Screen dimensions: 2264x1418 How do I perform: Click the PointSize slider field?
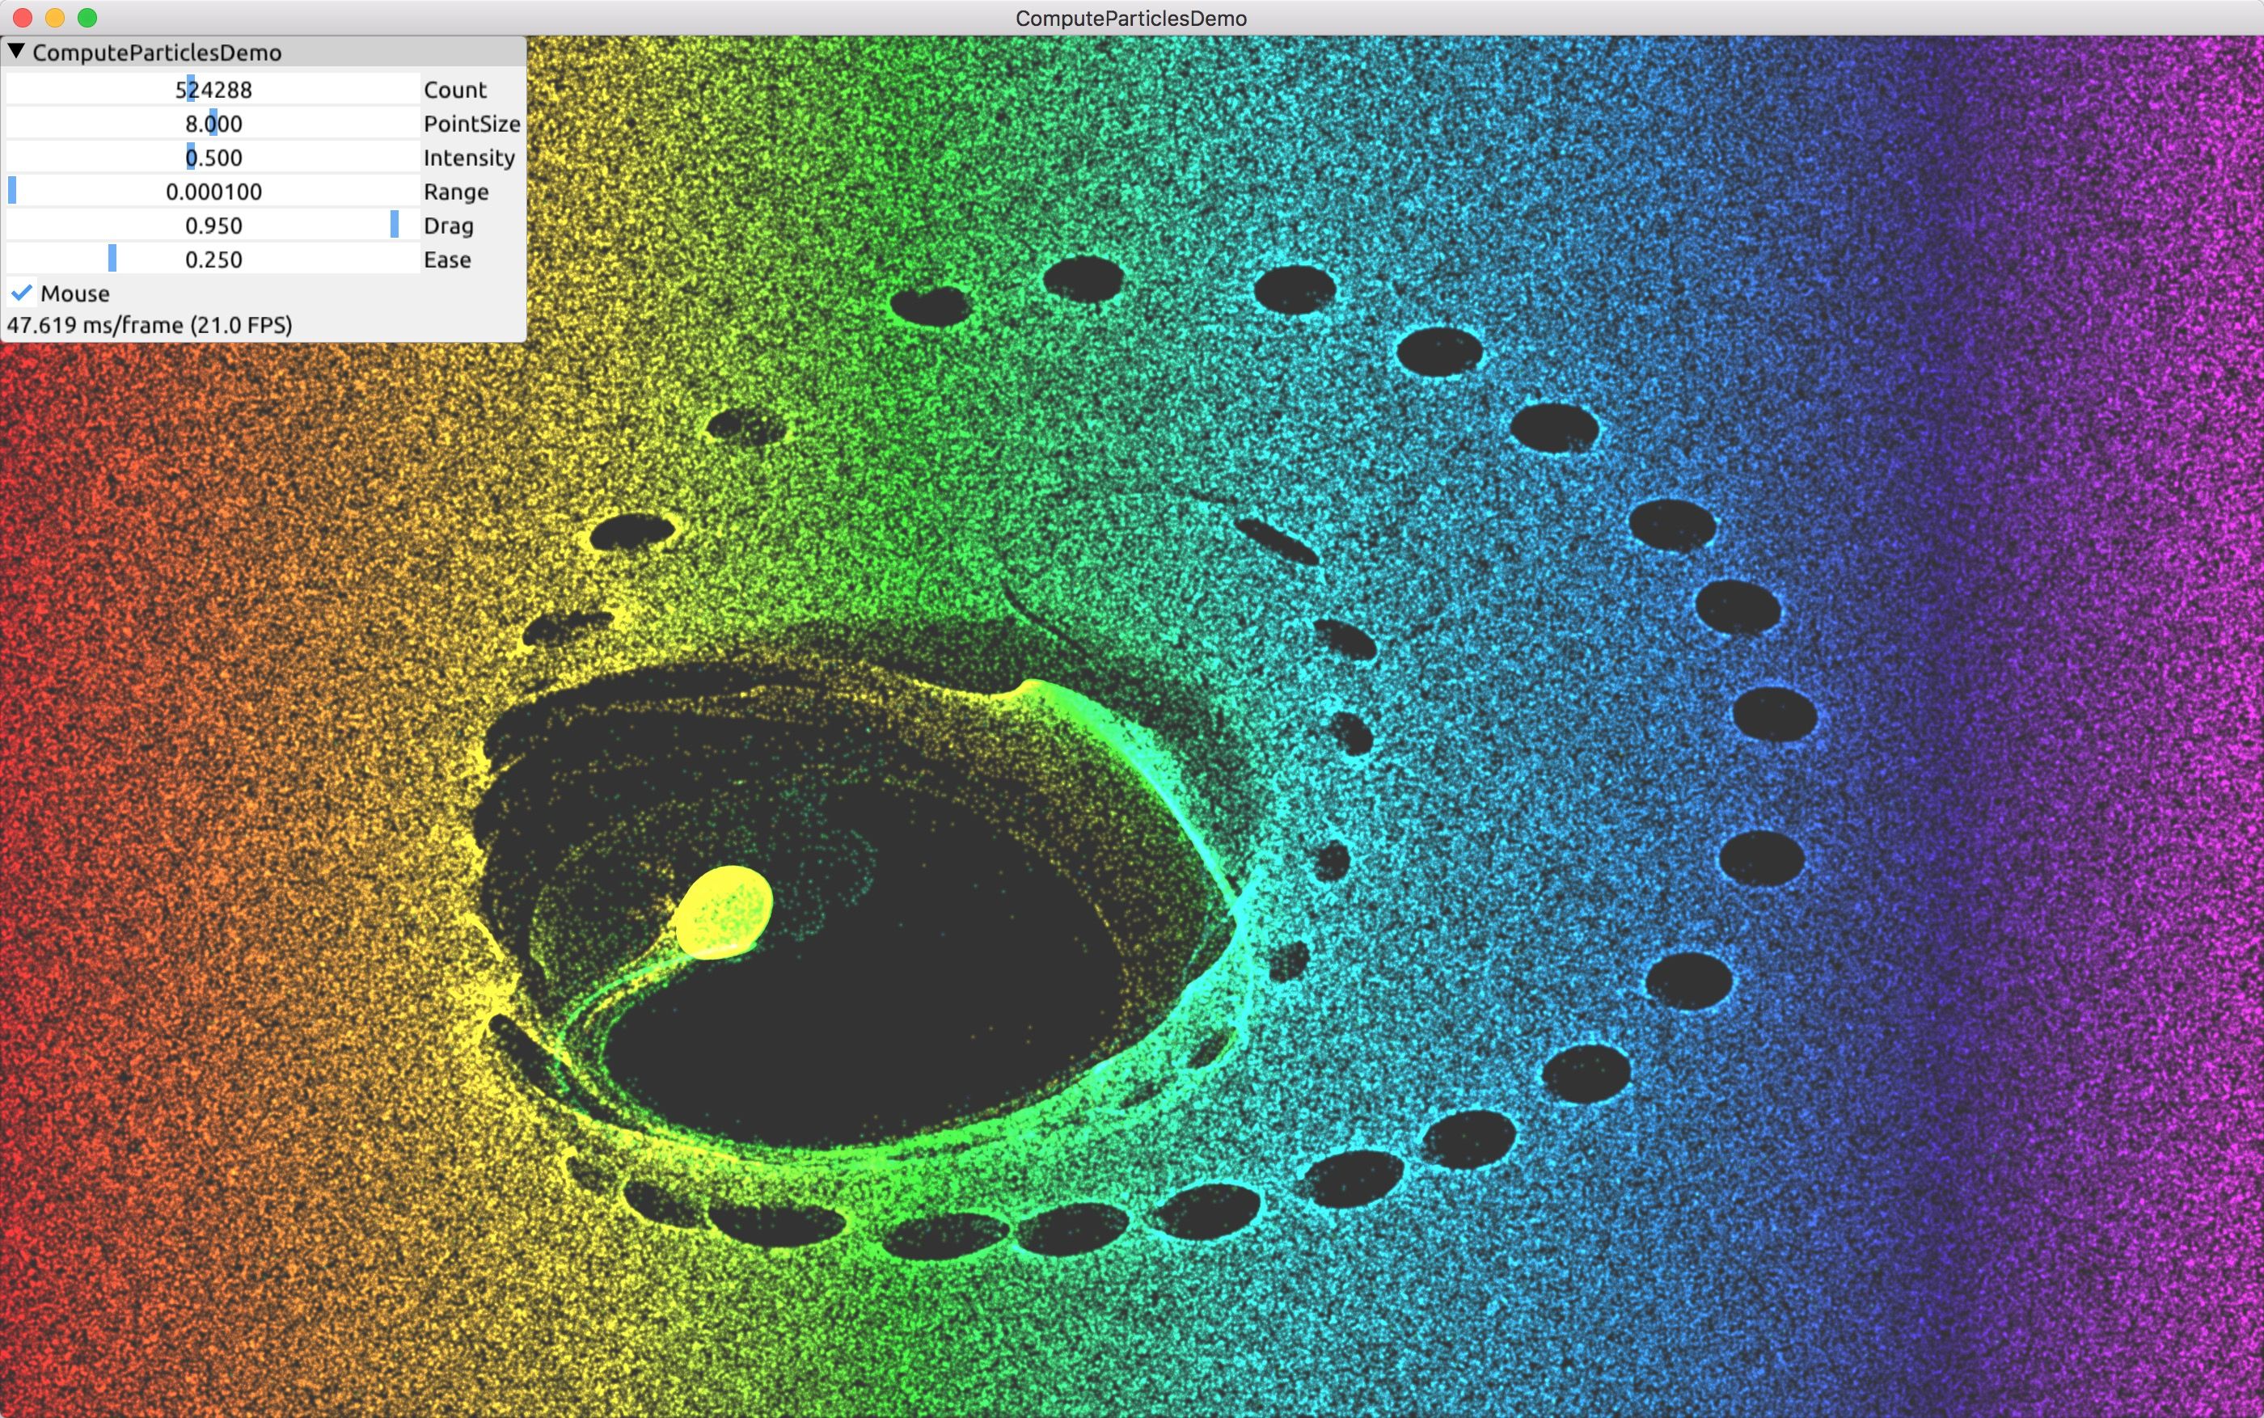click(x=213, y=124)
